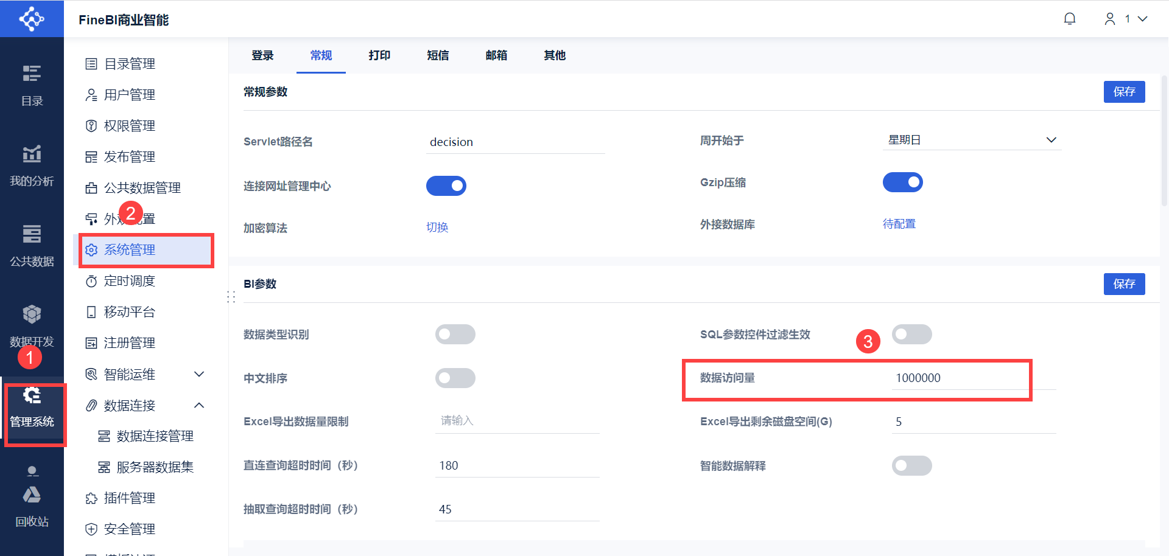The image size is (1169, 556).
Task: Switch to the 常规 tab
Action: coord(321,55)
